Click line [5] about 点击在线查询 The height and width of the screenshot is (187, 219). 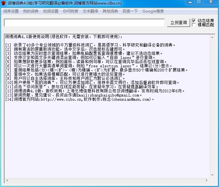coord(86,62)
